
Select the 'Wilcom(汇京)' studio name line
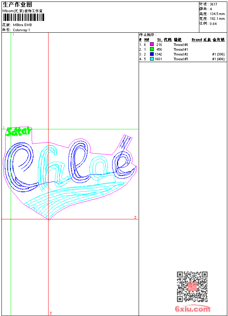(x=22, y=11)
